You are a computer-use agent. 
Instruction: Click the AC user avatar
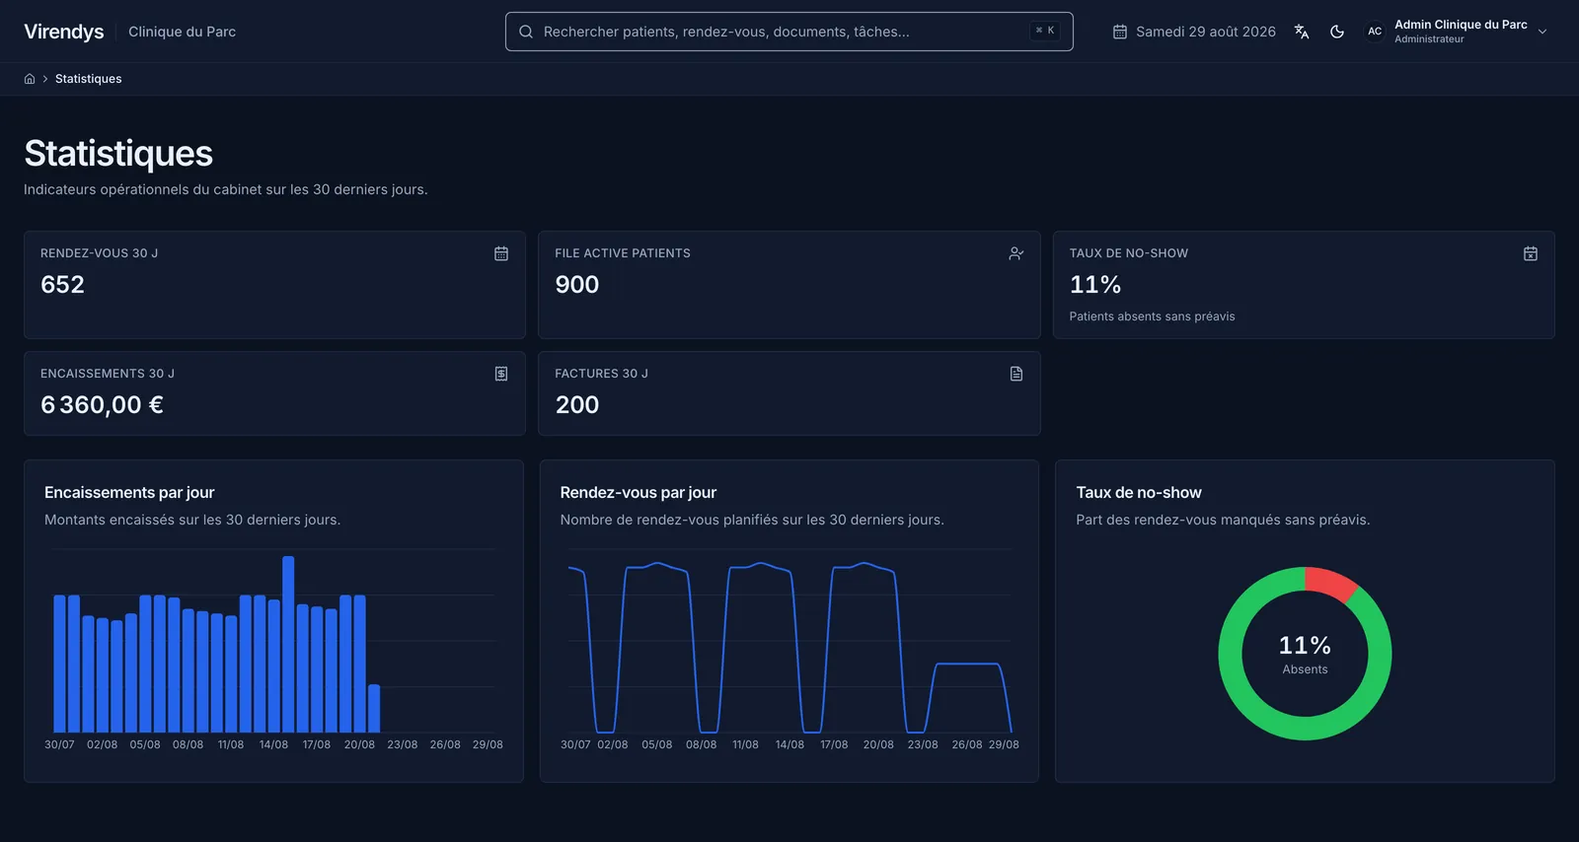1375,32
